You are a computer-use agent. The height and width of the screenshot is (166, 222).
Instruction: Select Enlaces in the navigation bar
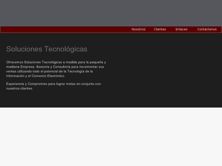(x=181, y=29)
